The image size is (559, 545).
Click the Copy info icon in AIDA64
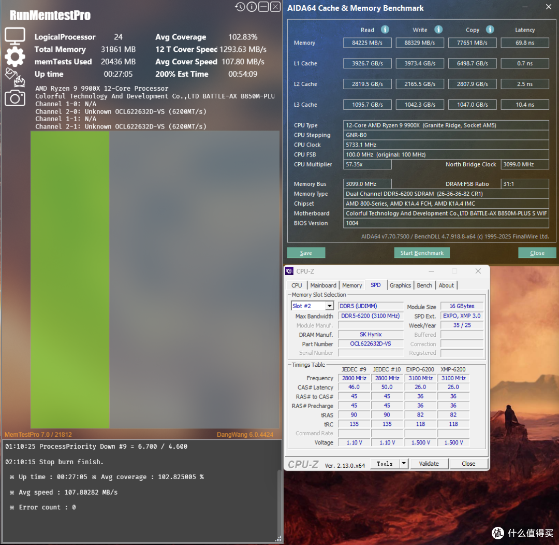490,30
